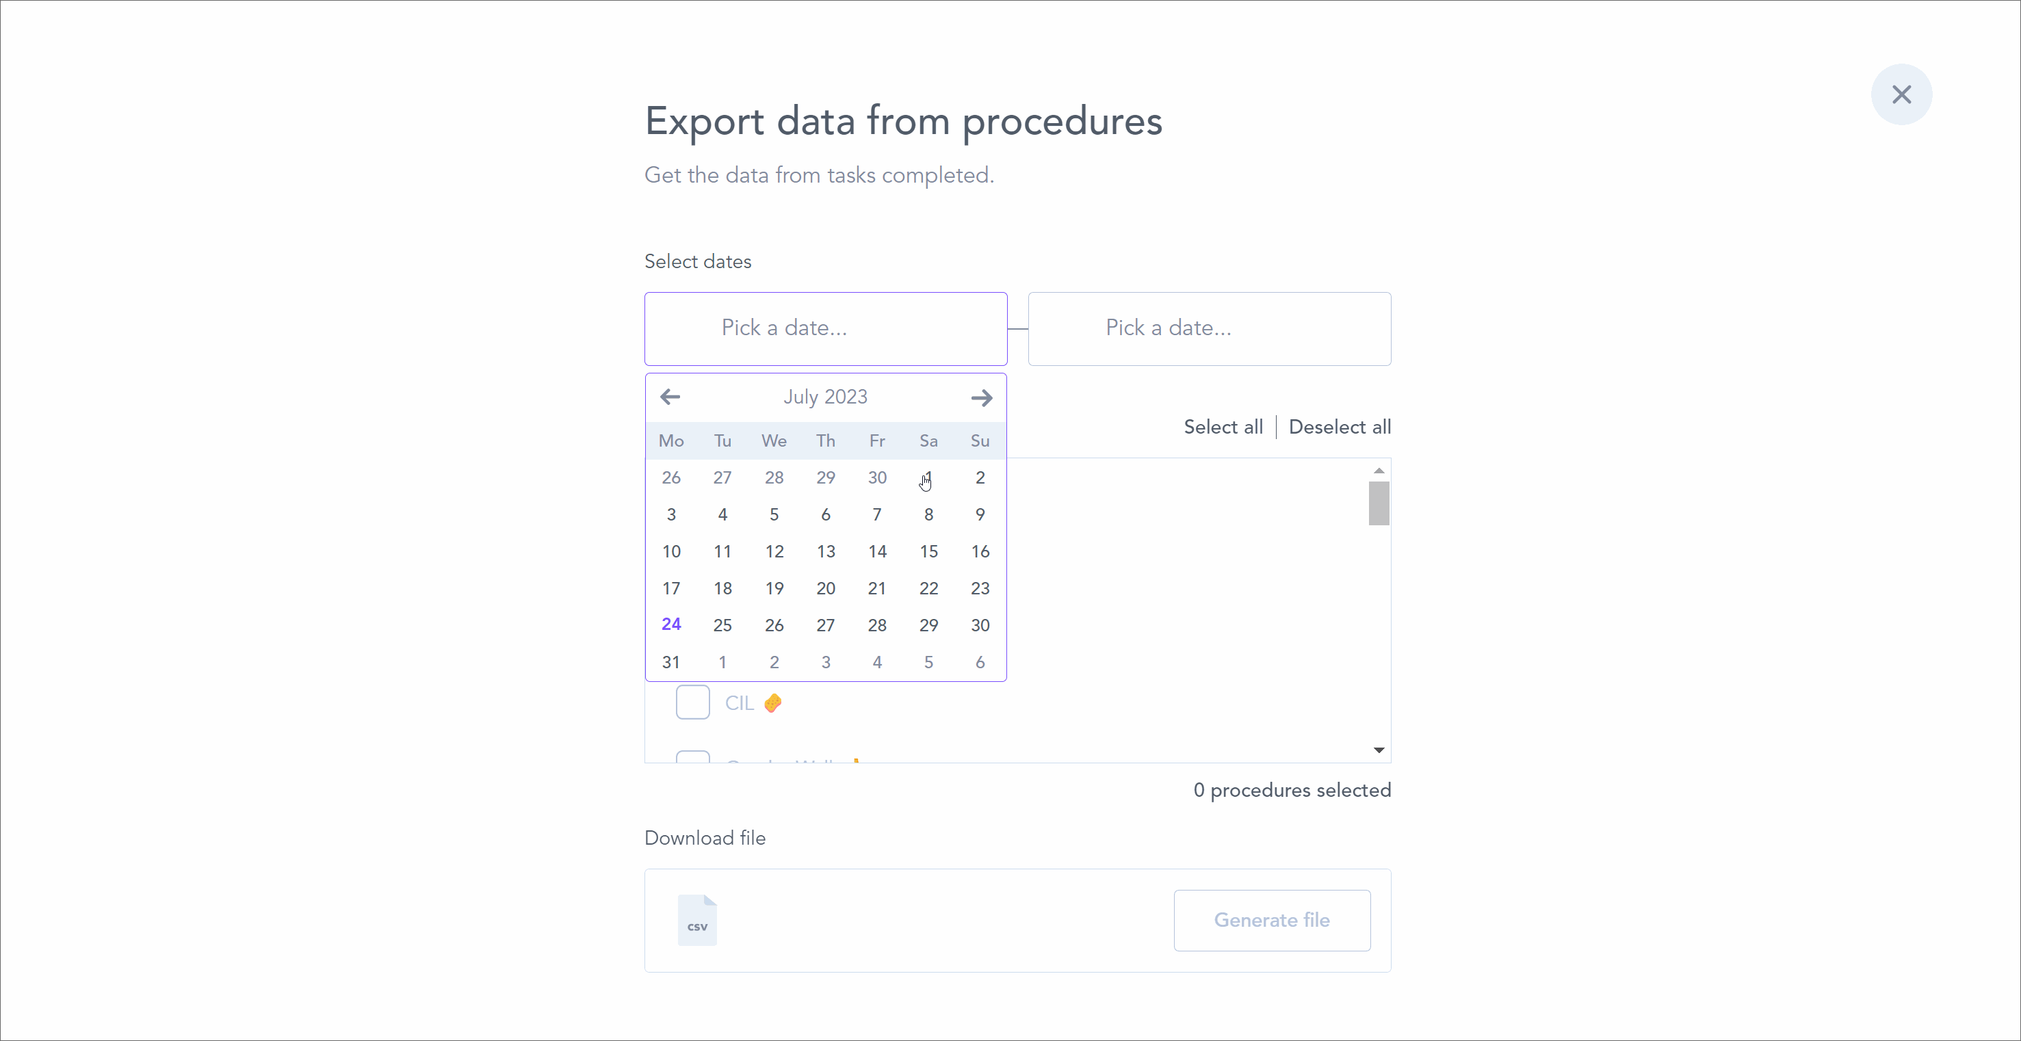Click Select all procedures link
This screenshot has height=1041, width=2021.
click(1223, 427)
